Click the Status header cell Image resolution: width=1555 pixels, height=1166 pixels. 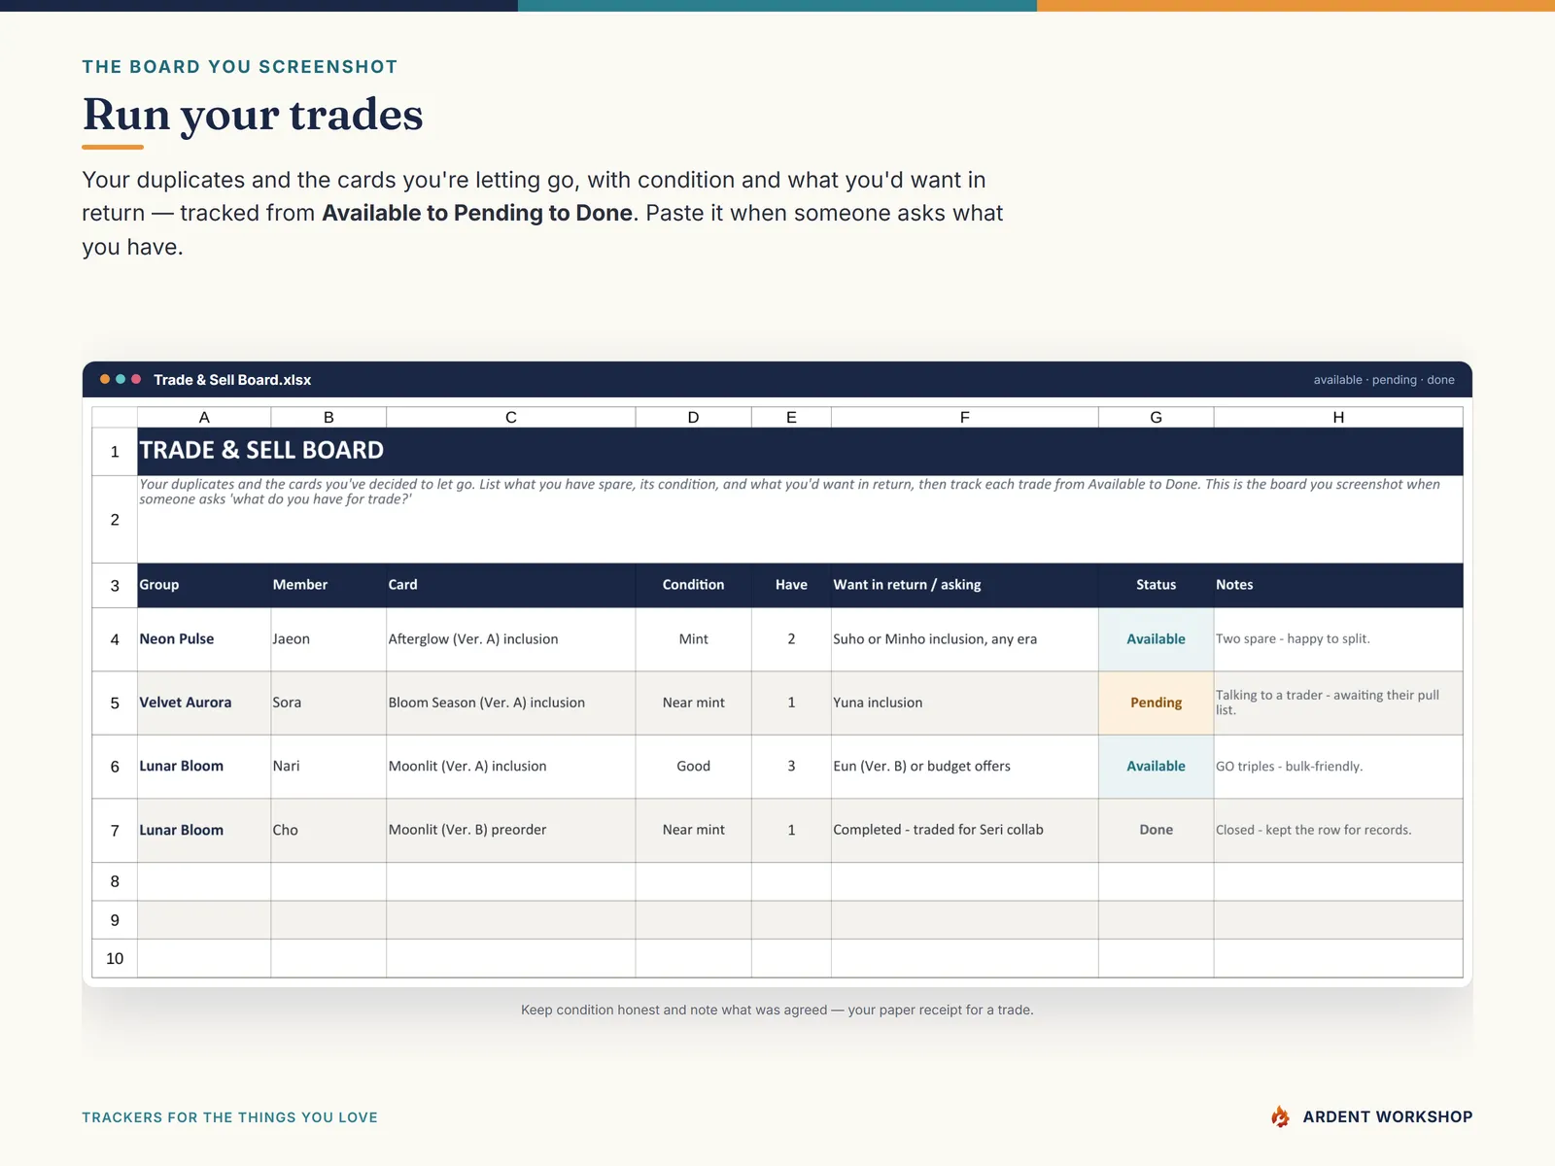point(1157,585)
